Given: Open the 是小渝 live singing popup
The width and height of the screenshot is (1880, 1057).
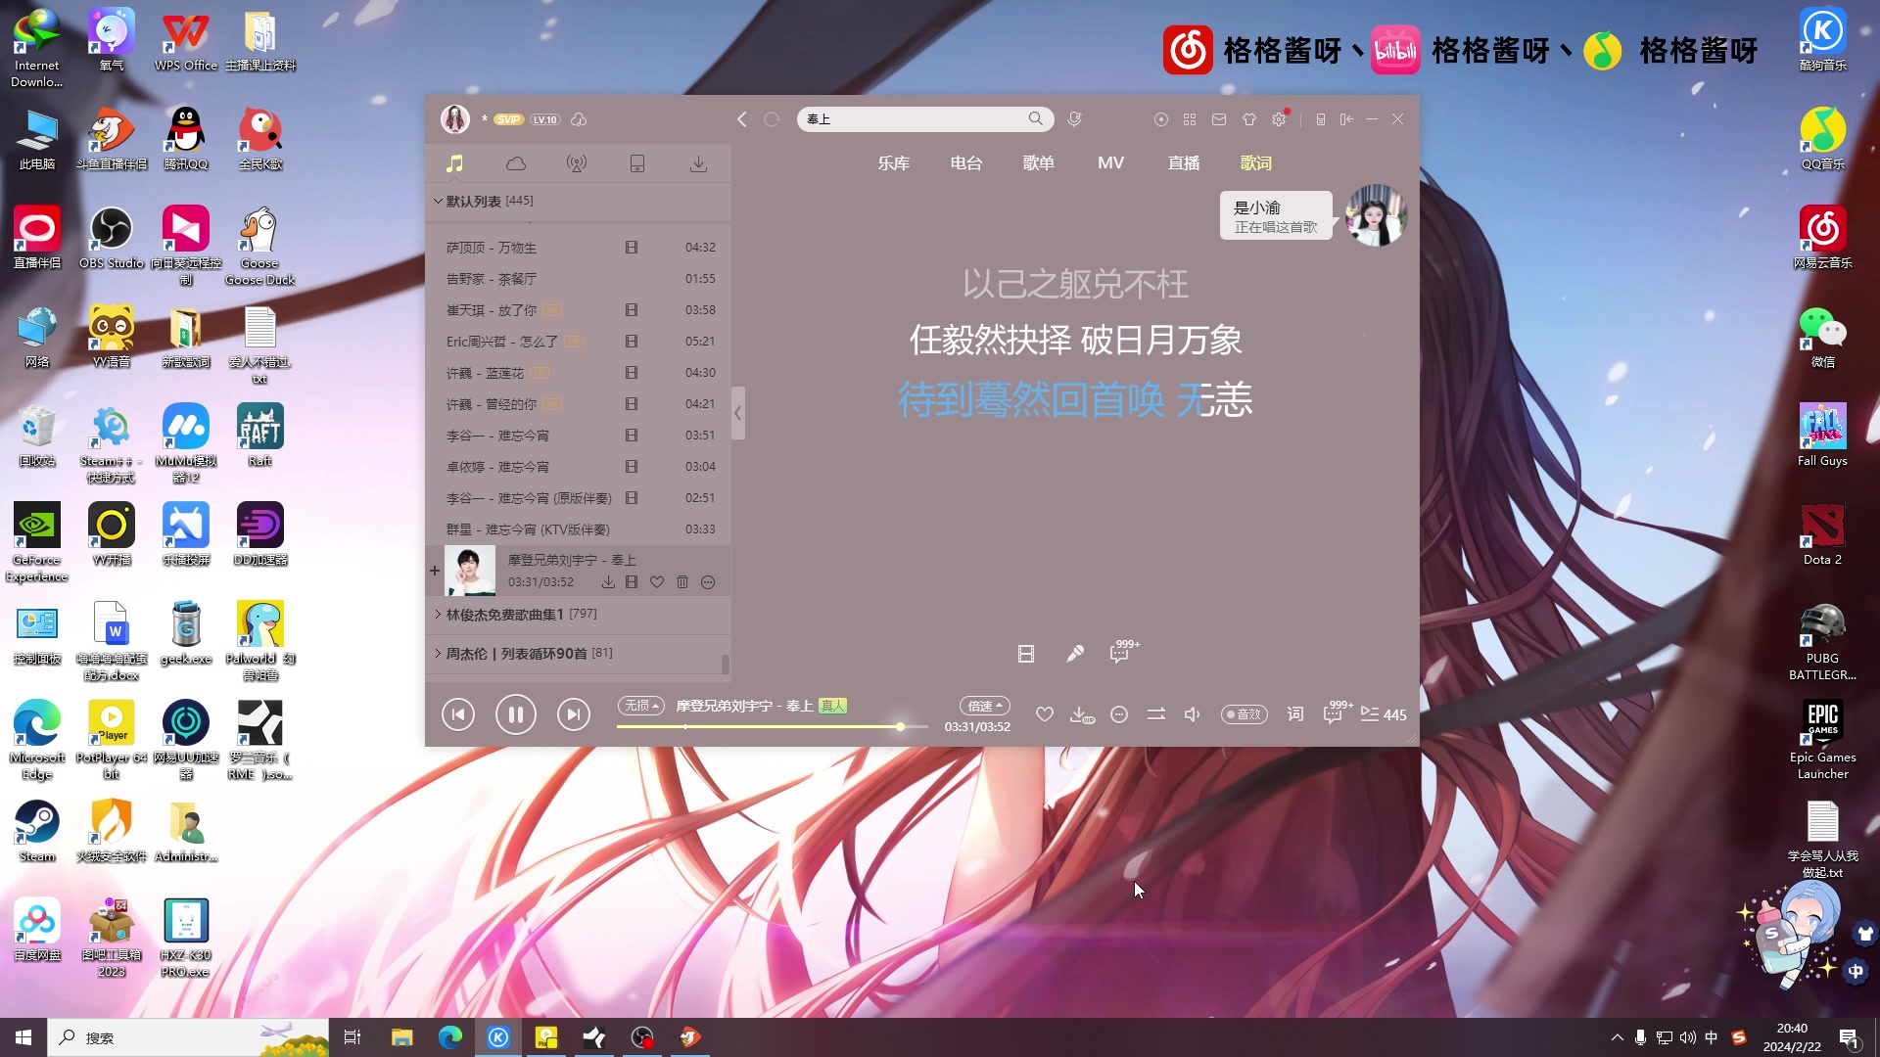Looking at the screenshot, I should point(1276,216).
